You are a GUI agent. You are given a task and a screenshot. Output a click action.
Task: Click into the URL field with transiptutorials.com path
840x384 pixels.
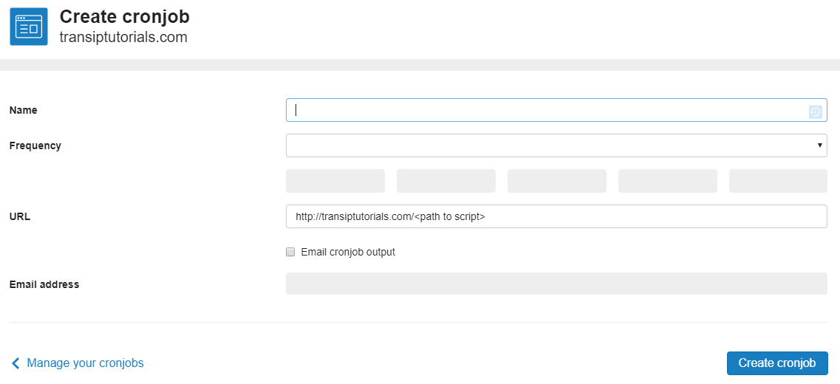tap(556, 216)
